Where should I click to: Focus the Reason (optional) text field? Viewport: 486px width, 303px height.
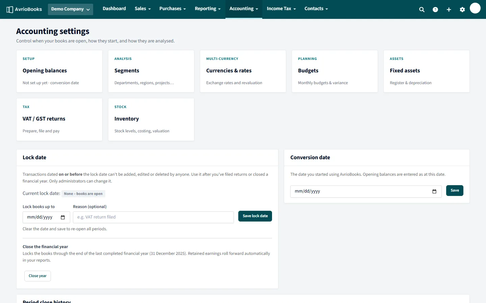coord(153,217)
